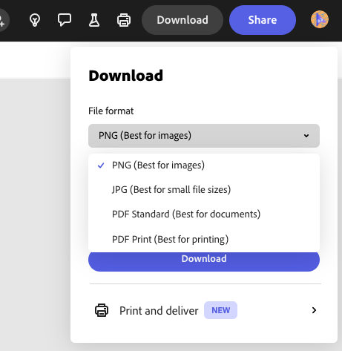This screenshot has width=342, height=351.
Task: Click the file format dropdown arrow
Action: (x=306, y=136)
